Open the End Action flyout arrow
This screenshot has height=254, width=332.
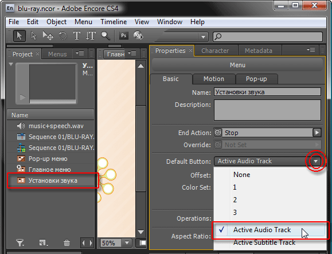pos(317,133)
